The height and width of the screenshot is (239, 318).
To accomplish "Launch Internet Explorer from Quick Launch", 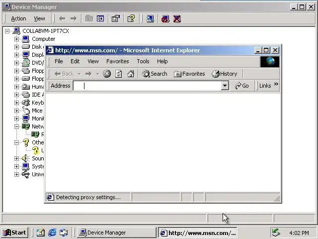I will click(x=52, y=233).
